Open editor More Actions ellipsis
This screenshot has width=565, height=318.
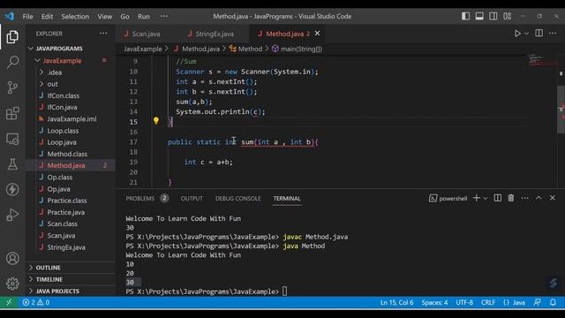(x=553, y=34)
